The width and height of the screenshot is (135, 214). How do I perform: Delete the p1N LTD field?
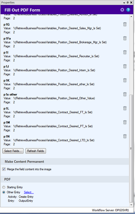tap(125, 136)
